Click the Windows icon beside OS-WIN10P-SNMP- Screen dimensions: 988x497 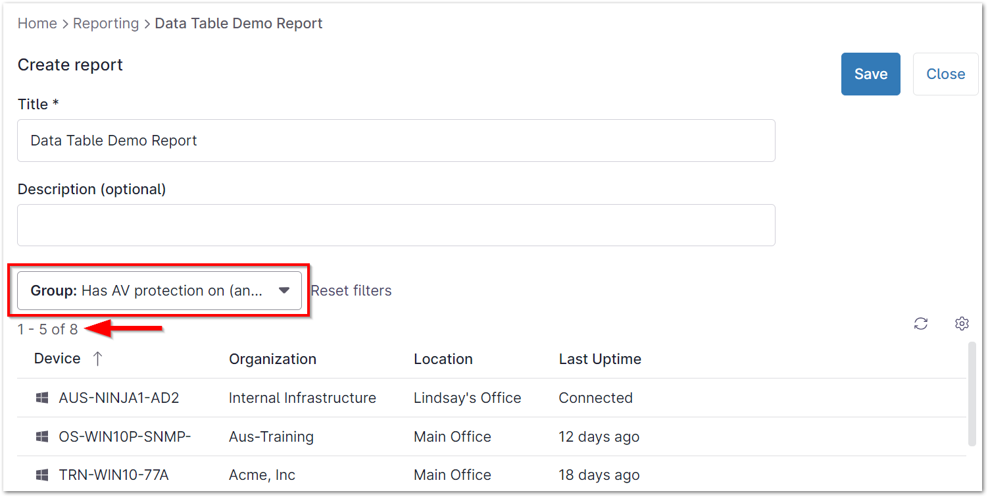click(42, 436)
